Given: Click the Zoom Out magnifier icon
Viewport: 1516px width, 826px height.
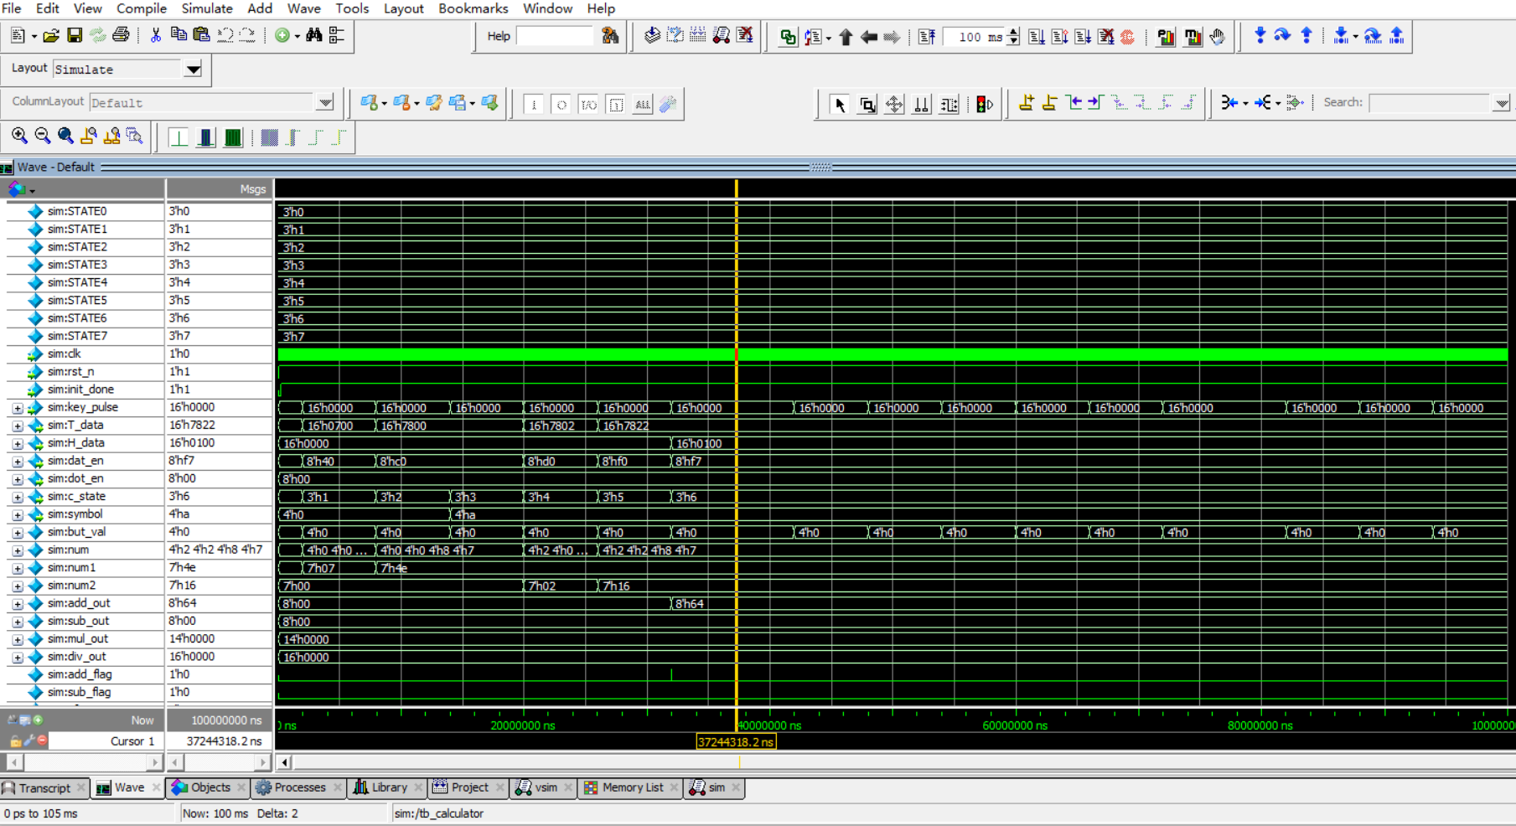Looking at the screenshot, I should coord(42,137).
